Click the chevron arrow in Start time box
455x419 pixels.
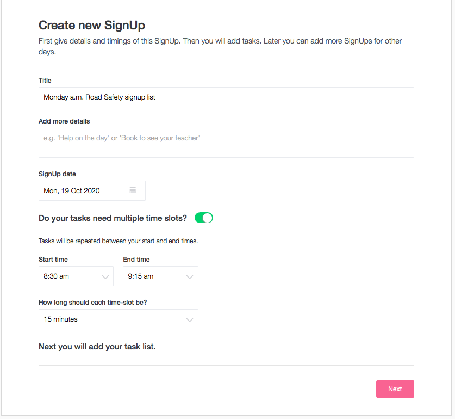pos(105,277)
